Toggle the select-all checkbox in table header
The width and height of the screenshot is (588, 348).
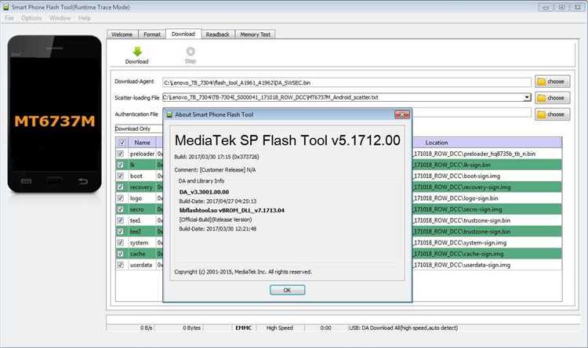point(121,143)
